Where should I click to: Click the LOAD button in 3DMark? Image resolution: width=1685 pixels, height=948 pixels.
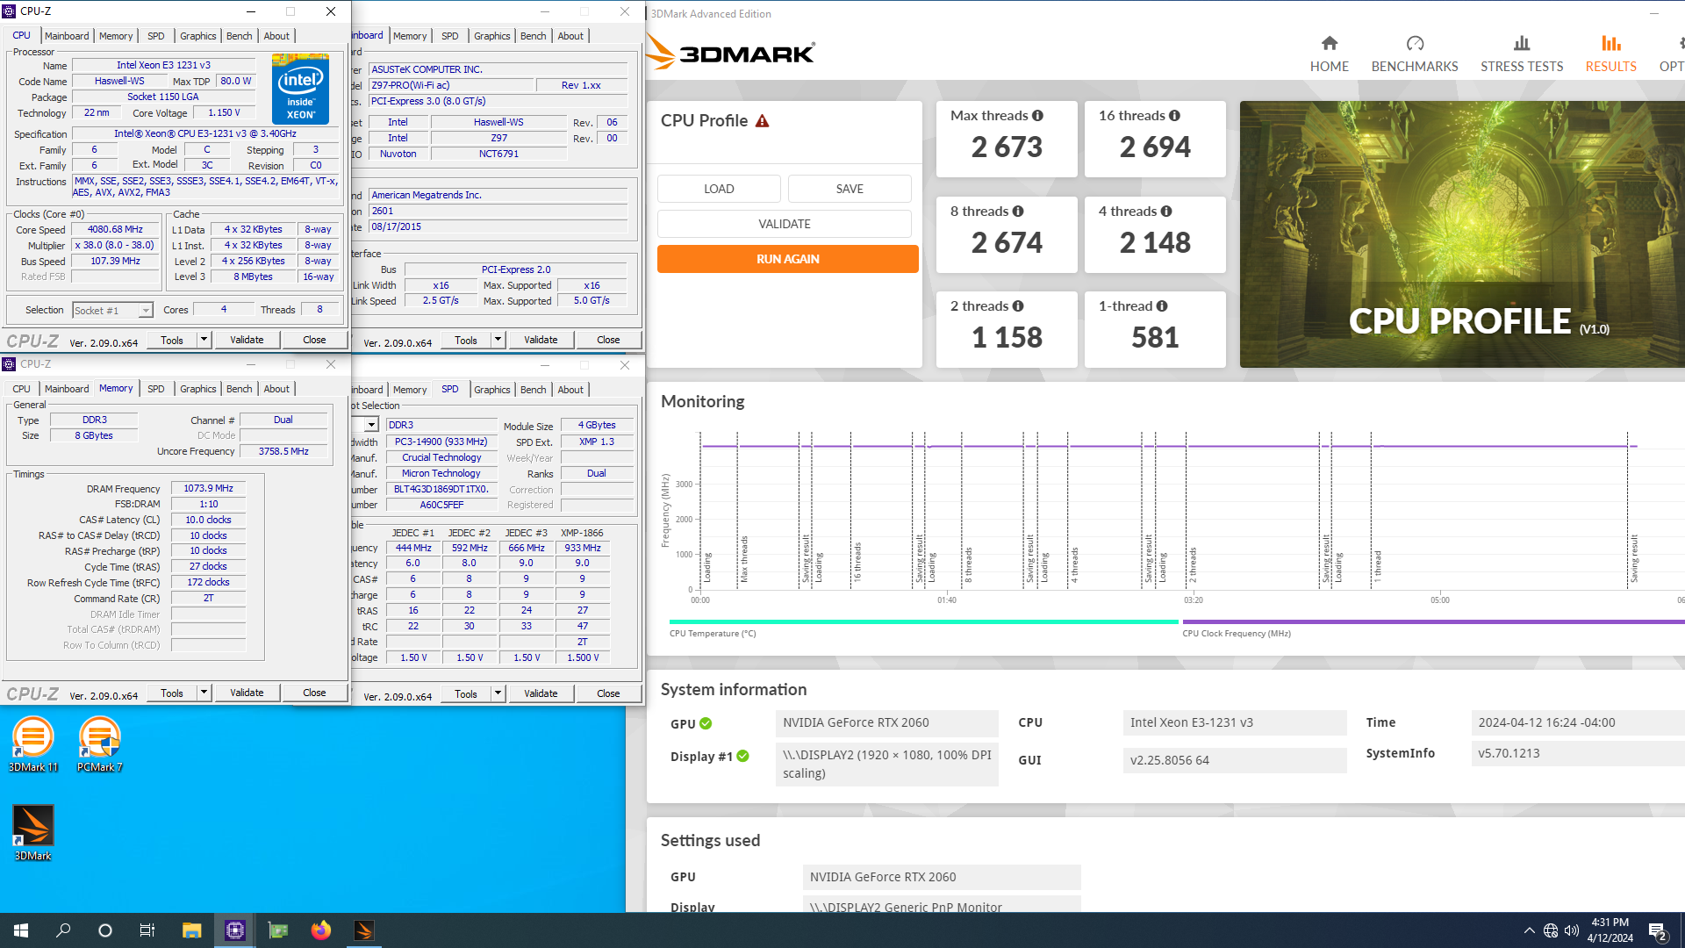tap(719, 189)
